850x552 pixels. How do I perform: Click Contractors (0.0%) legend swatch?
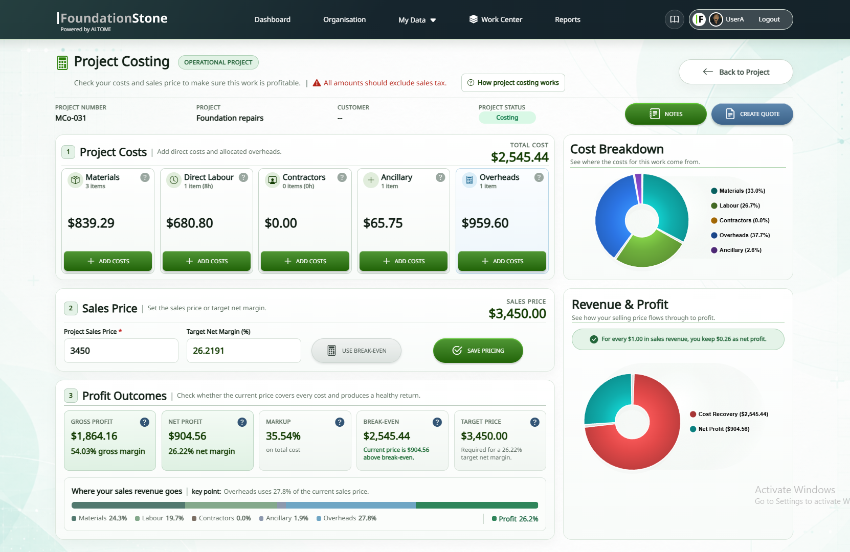714,220
